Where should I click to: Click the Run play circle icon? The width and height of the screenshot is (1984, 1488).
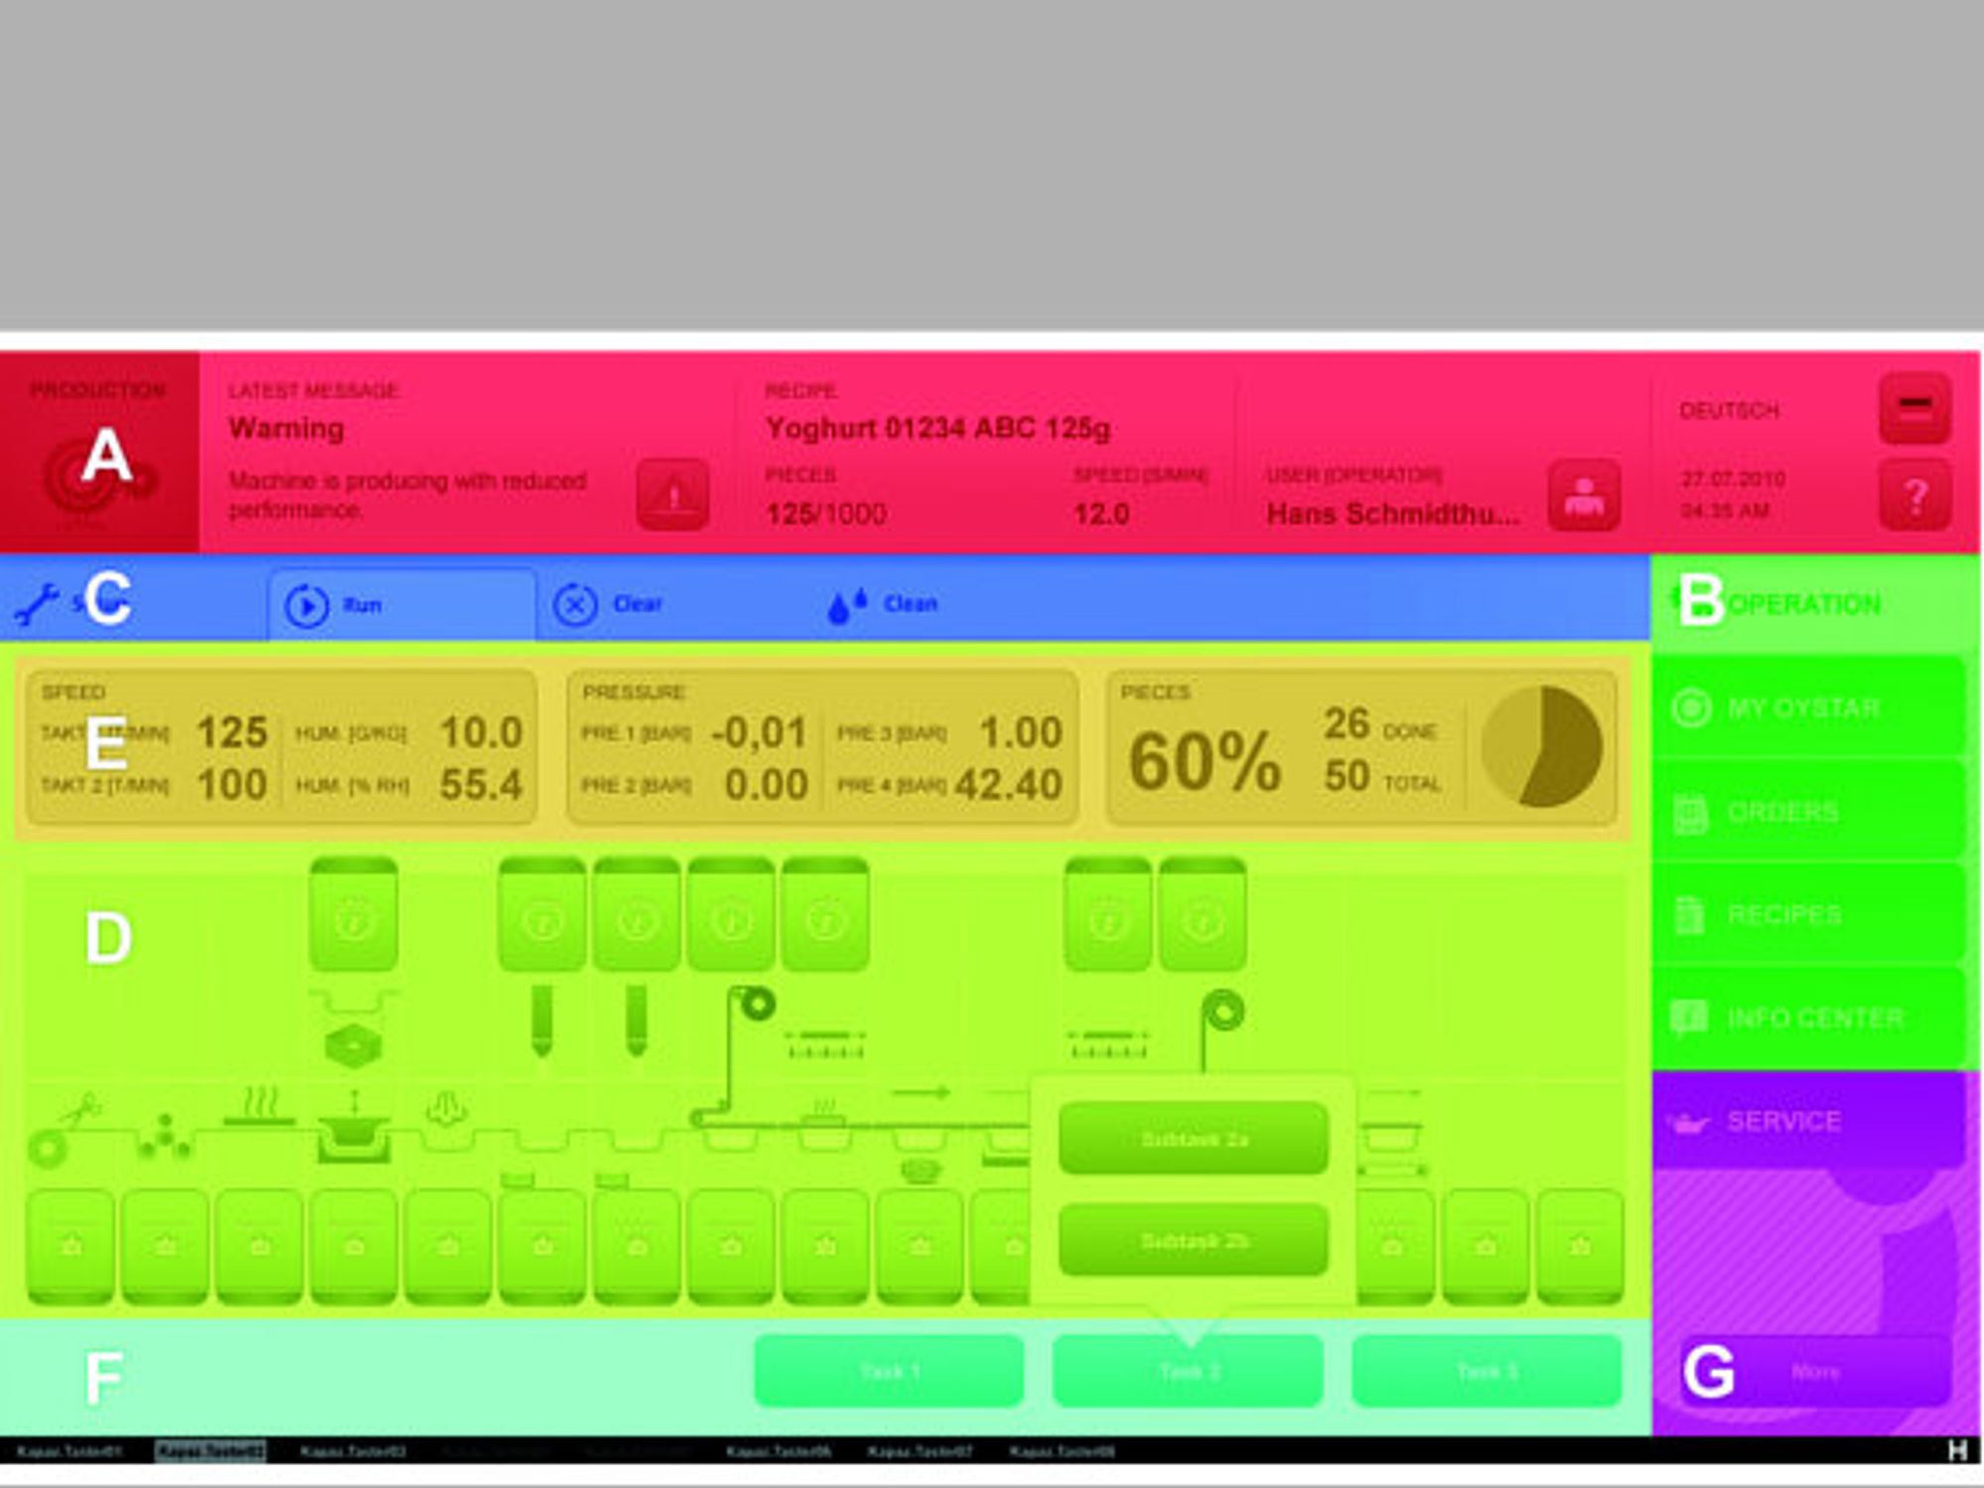point(307,605)
